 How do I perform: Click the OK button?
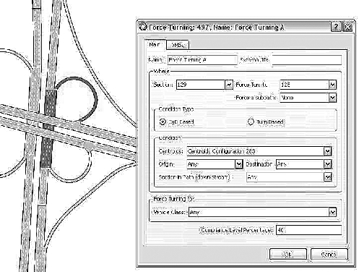pyautogui.click(x=288, y=254)
